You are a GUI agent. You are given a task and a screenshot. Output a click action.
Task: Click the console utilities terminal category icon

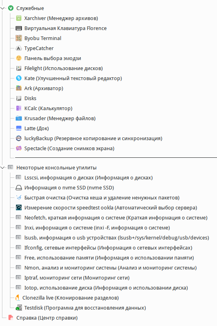click(10, 167)
